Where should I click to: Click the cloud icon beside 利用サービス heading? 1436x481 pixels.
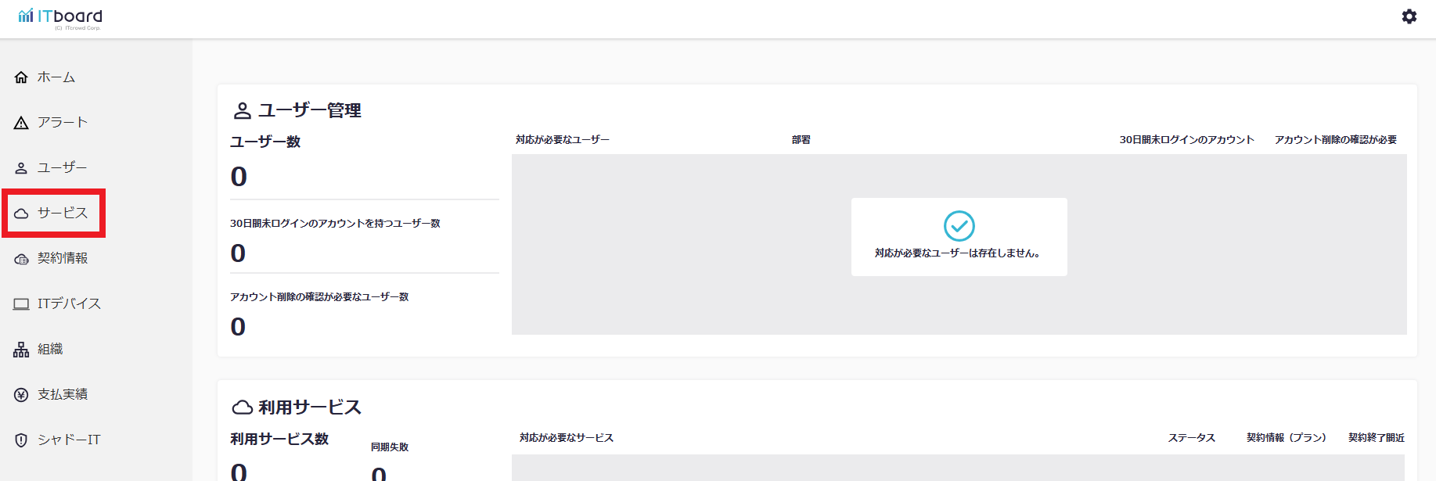coord(243,407)
